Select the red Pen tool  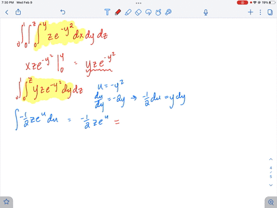pos(118,12)
